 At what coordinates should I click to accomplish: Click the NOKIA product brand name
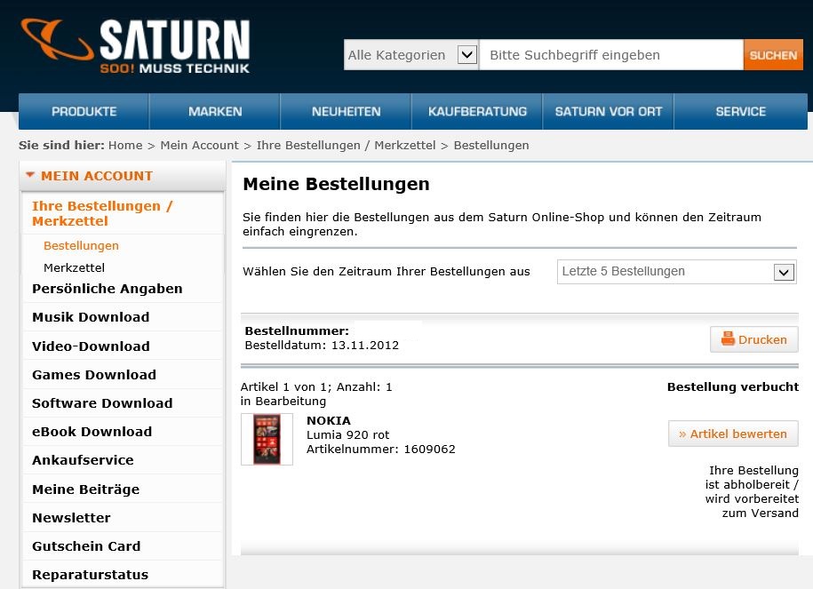(x=329, y=420)
